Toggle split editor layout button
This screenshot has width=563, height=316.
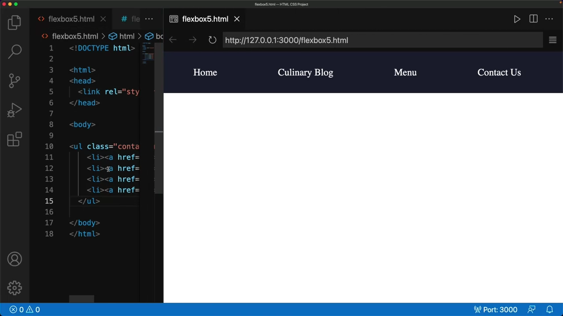point(533,19)
